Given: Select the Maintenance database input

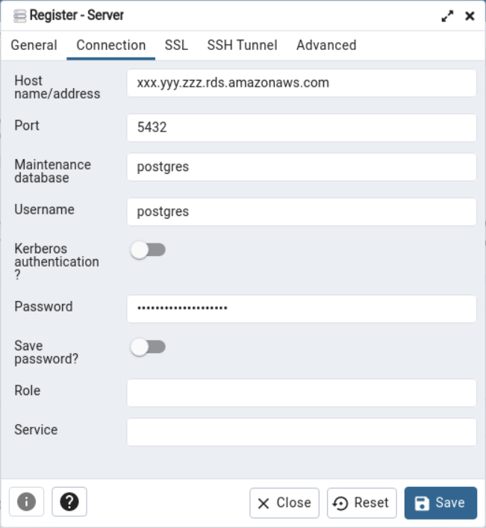Looking at the screenshot, I should 302,167.
